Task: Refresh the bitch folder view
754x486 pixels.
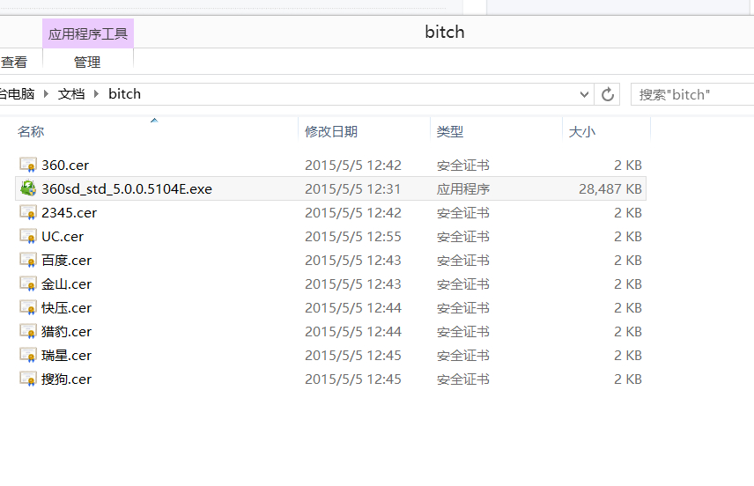Action: click(x=607, y=94)
